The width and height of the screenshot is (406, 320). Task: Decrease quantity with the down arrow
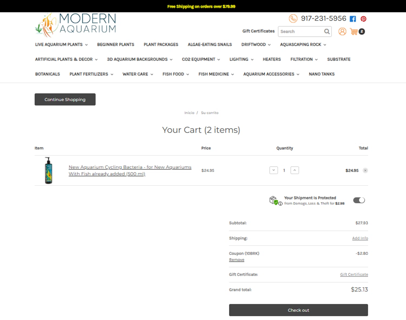[x=274, y=170]
